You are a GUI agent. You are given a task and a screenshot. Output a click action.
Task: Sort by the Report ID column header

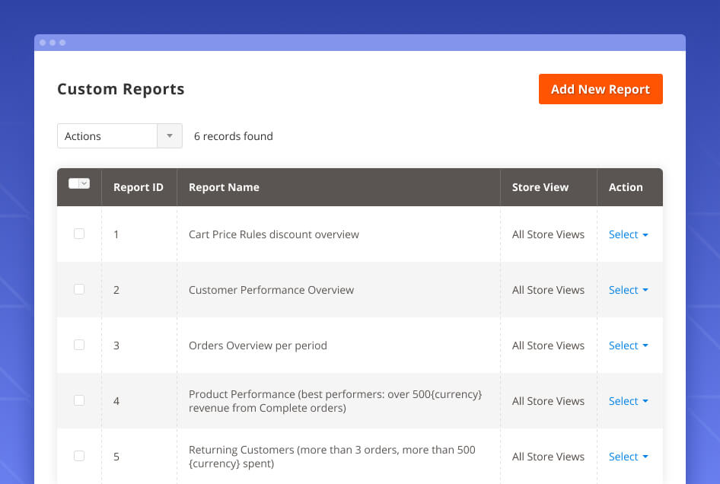tap(139, 187)
